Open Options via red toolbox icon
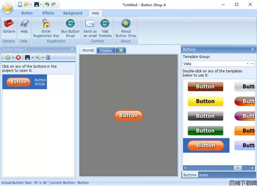The image size is (257, 186). click(9, 23)
